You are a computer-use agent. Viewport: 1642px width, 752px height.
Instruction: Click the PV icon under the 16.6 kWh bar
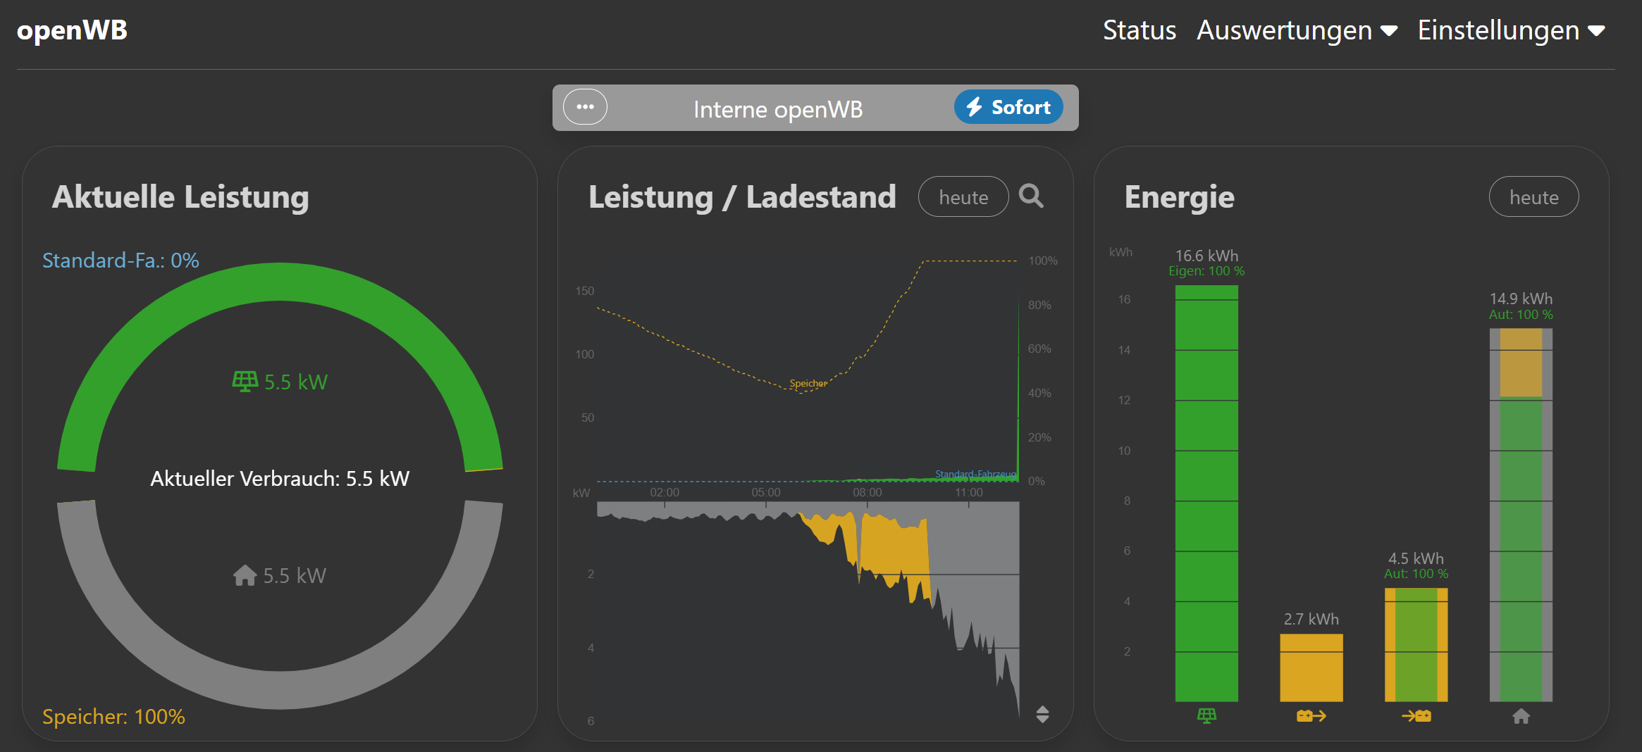tap(1206, 716)
